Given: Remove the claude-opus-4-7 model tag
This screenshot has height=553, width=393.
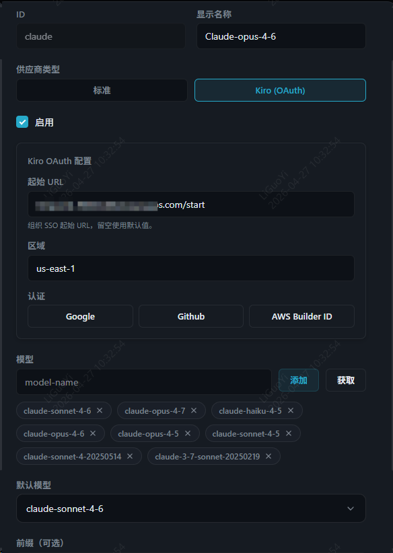Looking at the screenshot, I should [x=194, y=410].
